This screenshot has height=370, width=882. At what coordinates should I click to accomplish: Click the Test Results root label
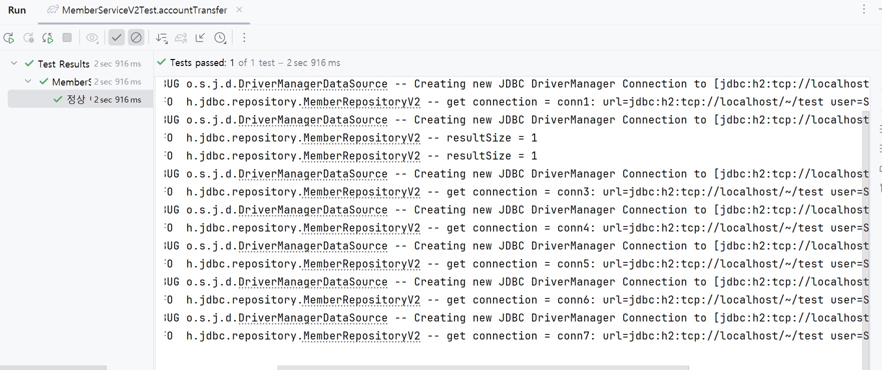[64, 64]
